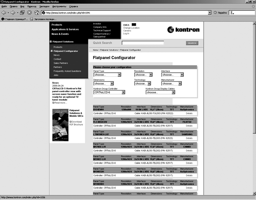Open the Products main navigation link
This screenshot has height=200, width=256.
point(57,25)
